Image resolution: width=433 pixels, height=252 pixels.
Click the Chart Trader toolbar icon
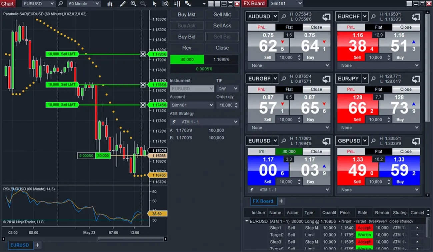[x=177, y=4]
